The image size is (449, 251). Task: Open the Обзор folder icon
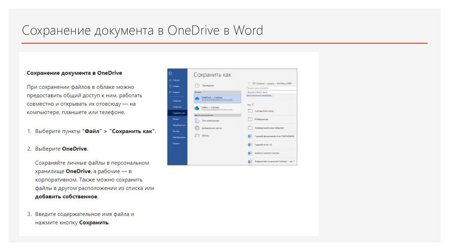pos(197,136)
